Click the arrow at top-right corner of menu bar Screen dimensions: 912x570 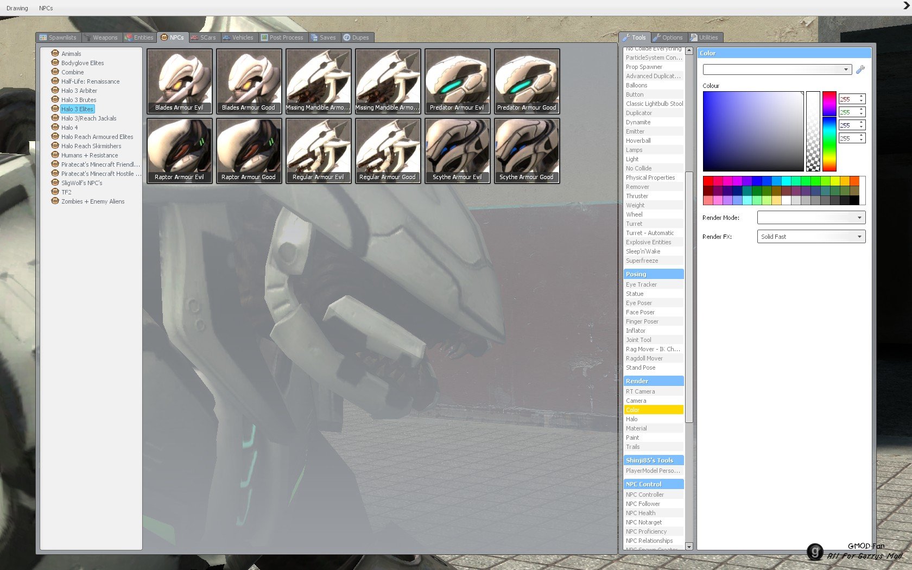906,5
